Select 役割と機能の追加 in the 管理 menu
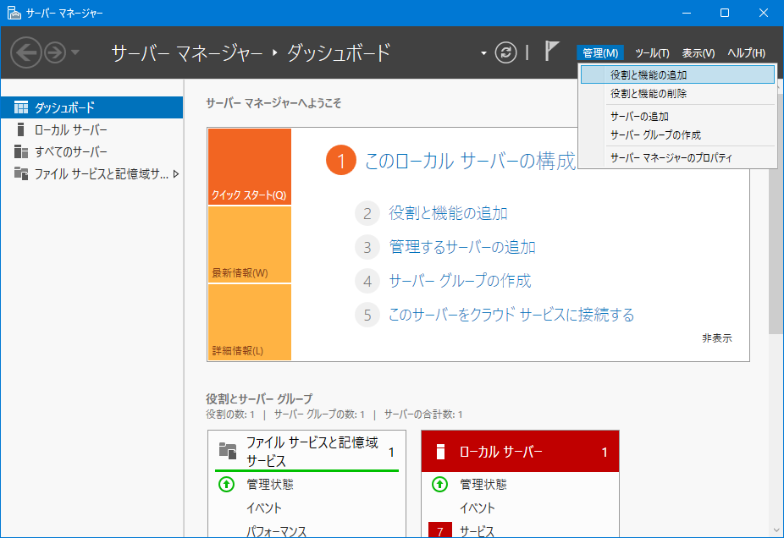Screen dimensions: 784x538 click(x=677, y=75)
